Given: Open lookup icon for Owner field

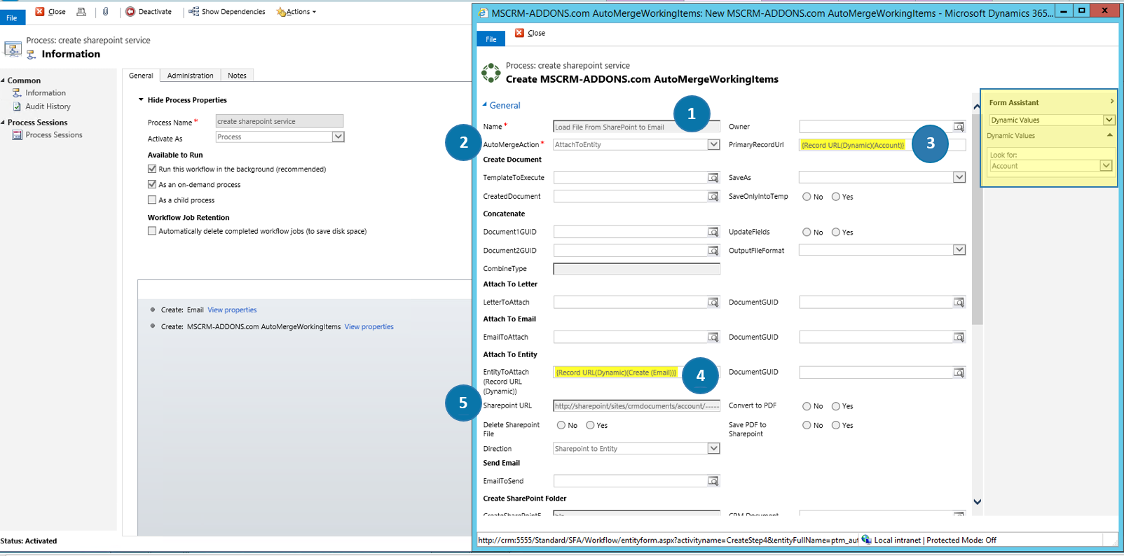Looking at the screenshot, I should click(x=959, y=127).
